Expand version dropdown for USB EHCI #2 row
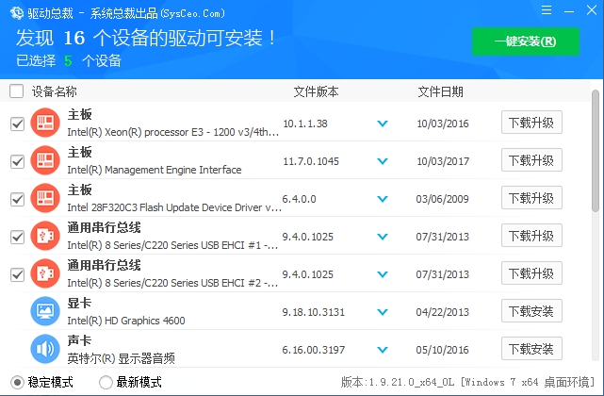604x396 pixels. (383, 274)
